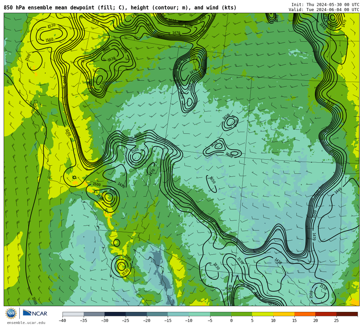Click the -30 colorbar tick label
363x327 pixels.
click(x=105, y=321)
